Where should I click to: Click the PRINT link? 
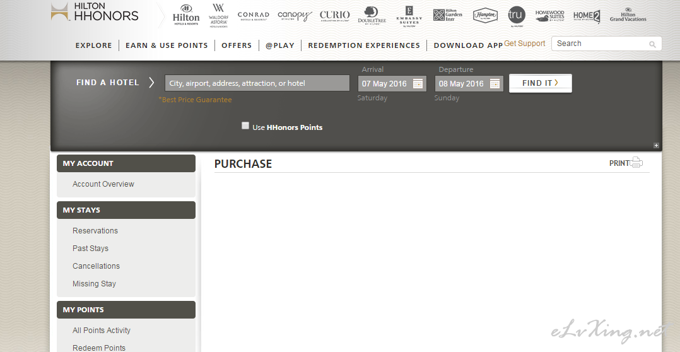[x=619, y=163]
